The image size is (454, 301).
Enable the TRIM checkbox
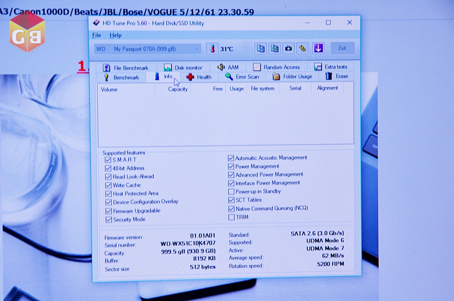(232, 217)
